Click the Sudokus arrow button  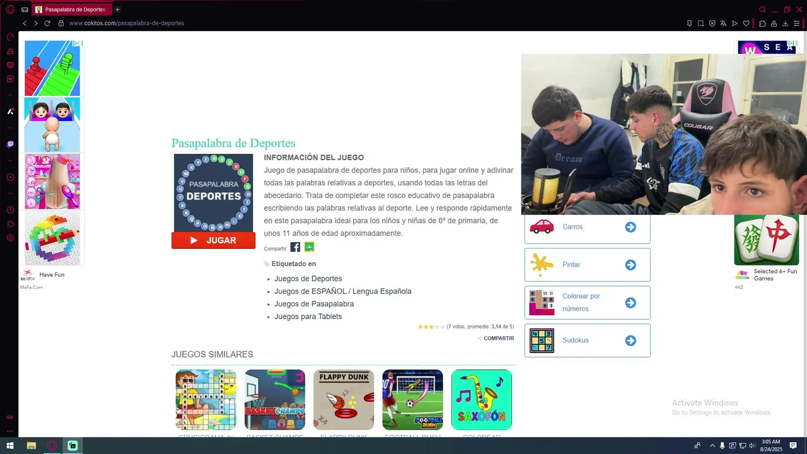click(x=630, y=340)
